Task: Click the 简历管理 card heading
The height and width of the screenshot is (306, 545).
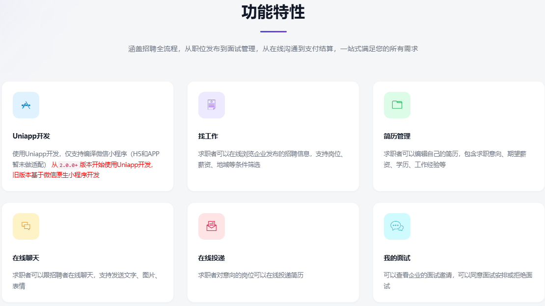Action: 397,136
